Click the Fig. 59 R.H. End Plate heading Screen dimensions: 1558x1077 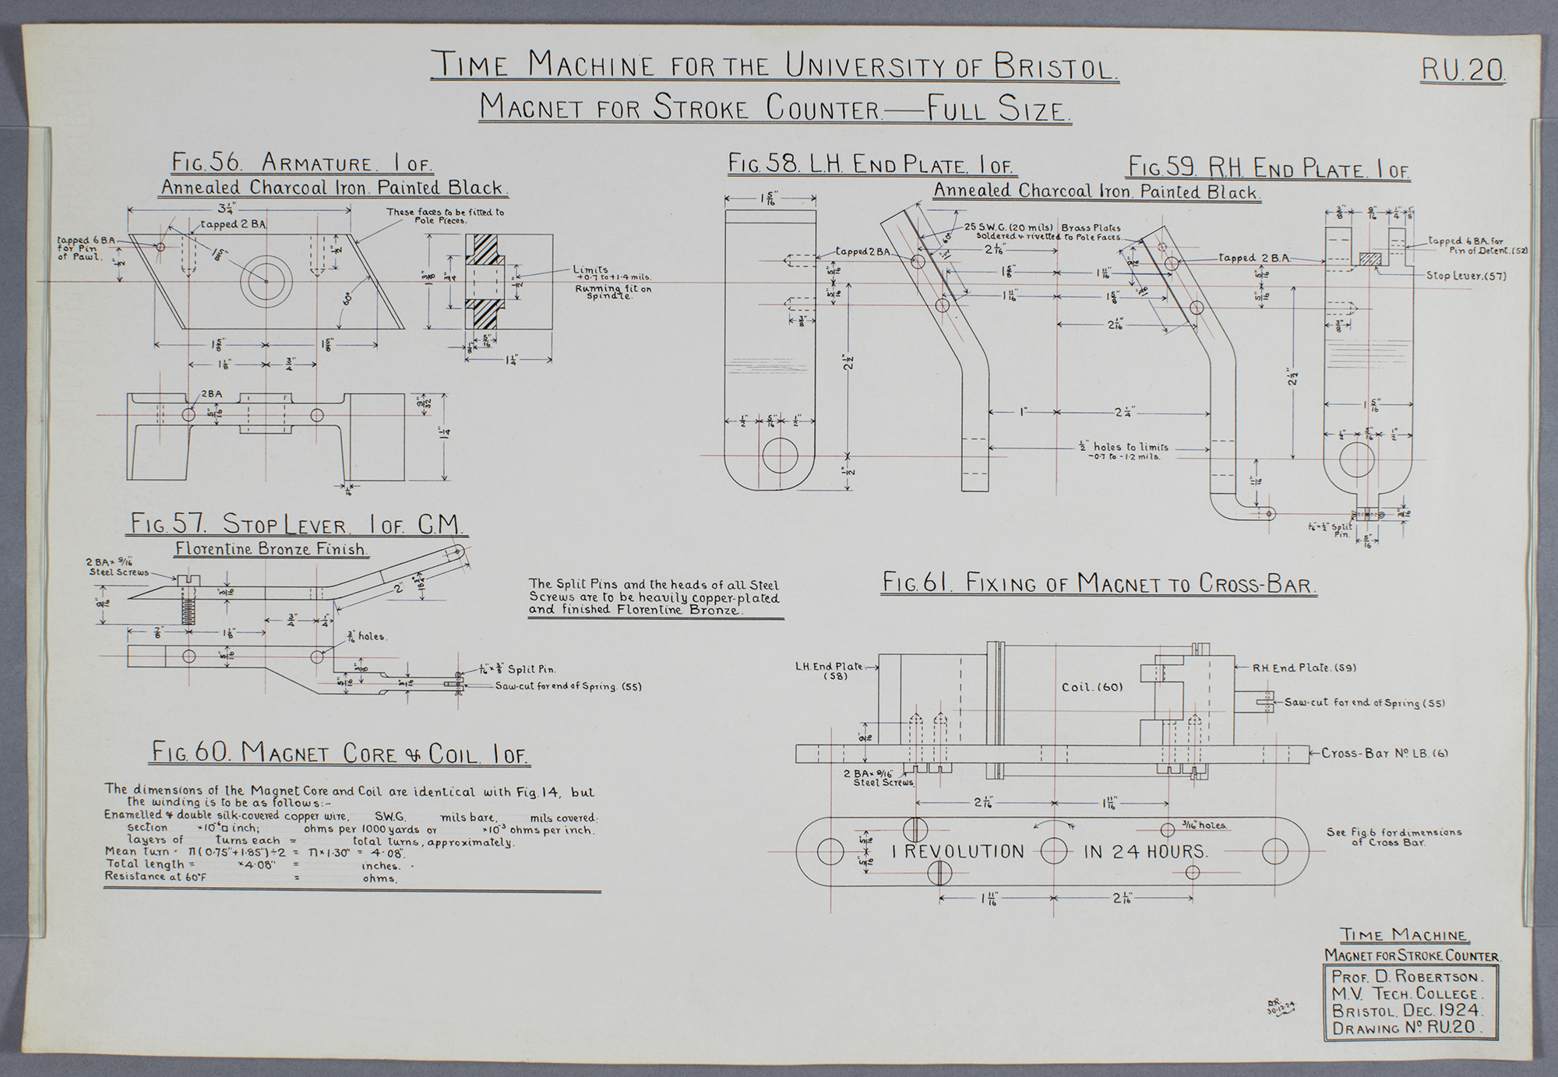coord(1268,169)
